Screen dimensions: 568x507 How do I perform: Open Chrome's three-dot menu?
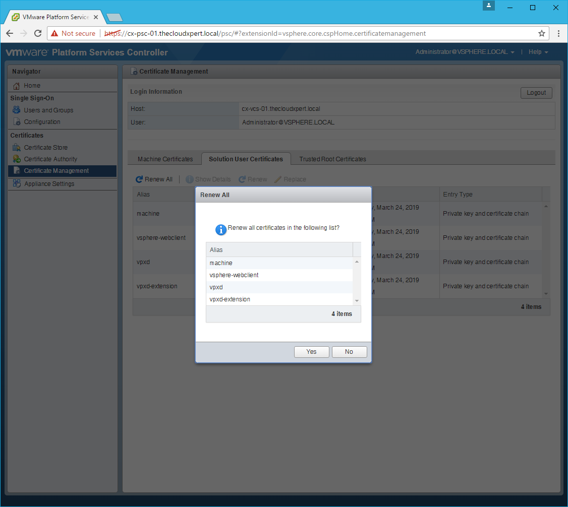click(558, 34)
